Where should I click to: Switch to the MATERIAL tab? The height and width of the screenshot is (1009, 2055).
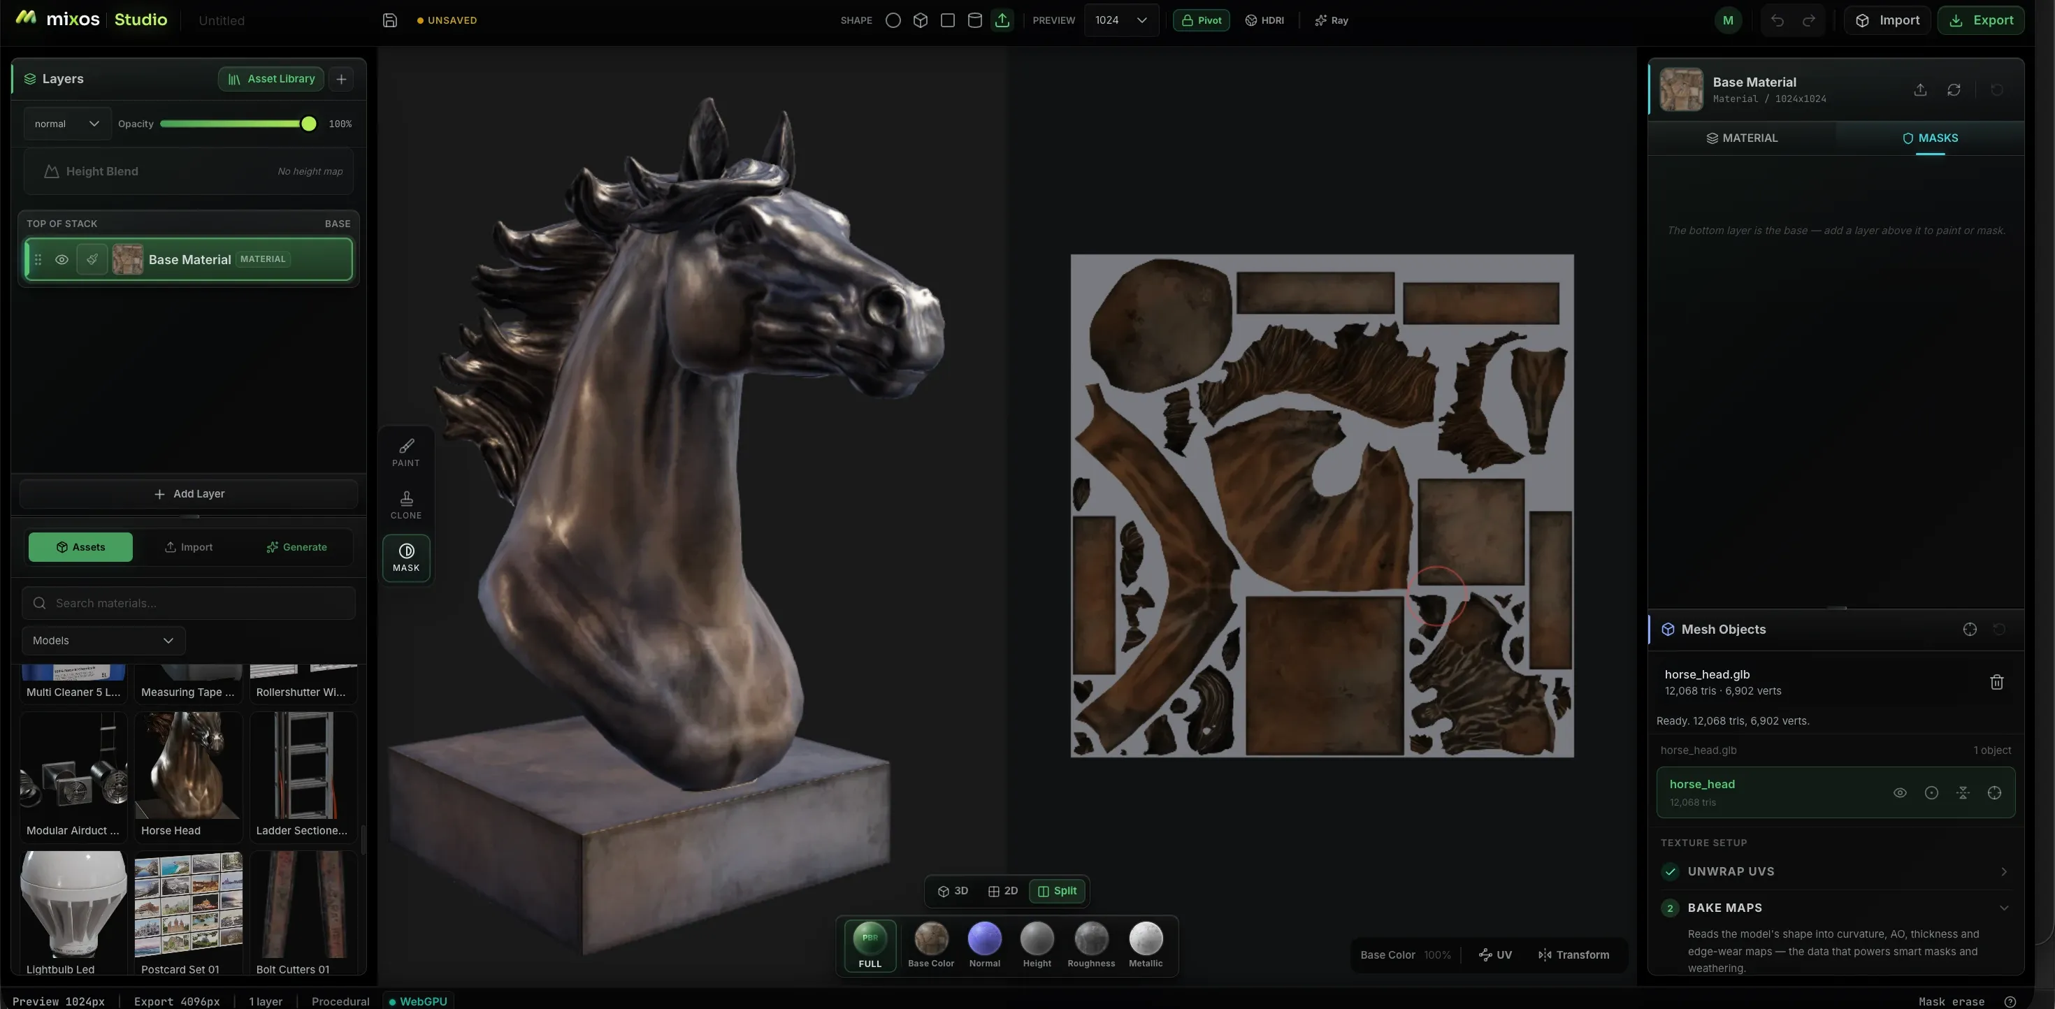(x=1741, y=138)
